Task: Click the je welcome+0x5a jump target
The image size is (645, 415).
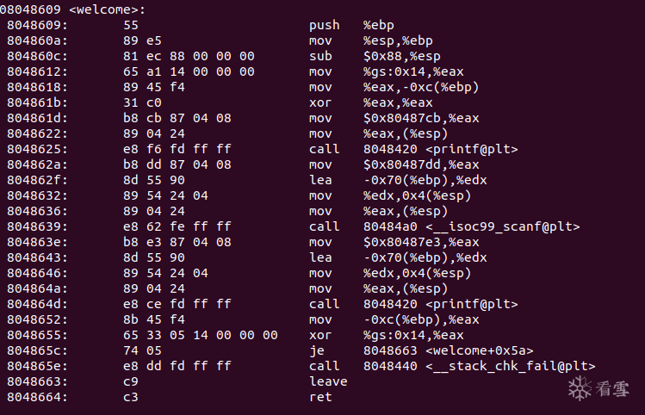Action: pyautogui.click(x=449, y=350)
